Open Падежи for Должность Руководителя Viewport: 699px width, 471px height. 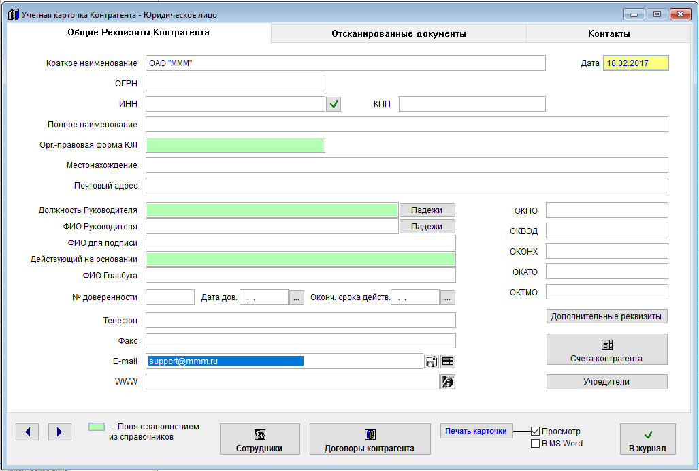[427, 210]
